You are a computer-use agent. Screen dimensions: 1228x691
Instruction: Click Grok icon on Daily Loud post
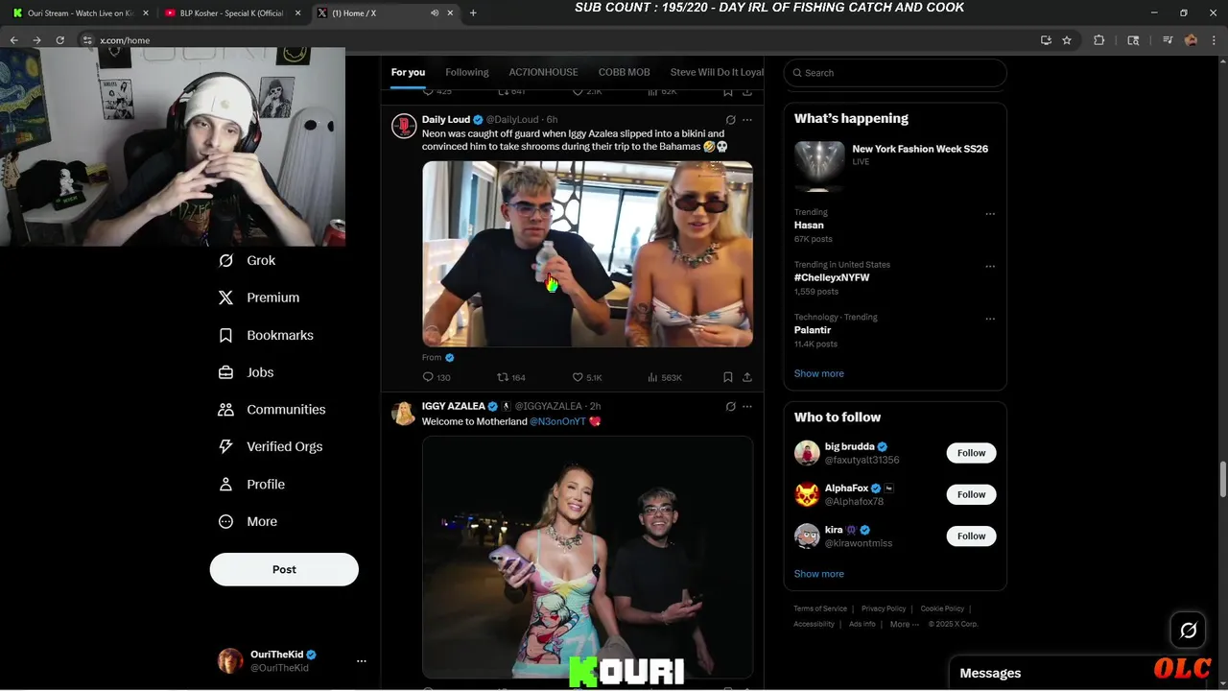pos(730,120)
